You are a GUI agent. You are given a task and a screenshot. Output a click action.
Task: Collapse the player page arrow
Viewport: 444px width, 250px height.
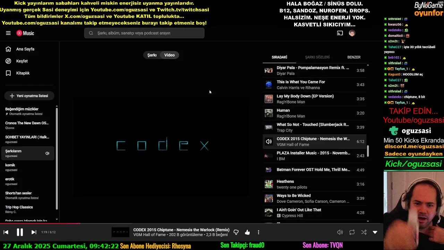click(375, 232)
